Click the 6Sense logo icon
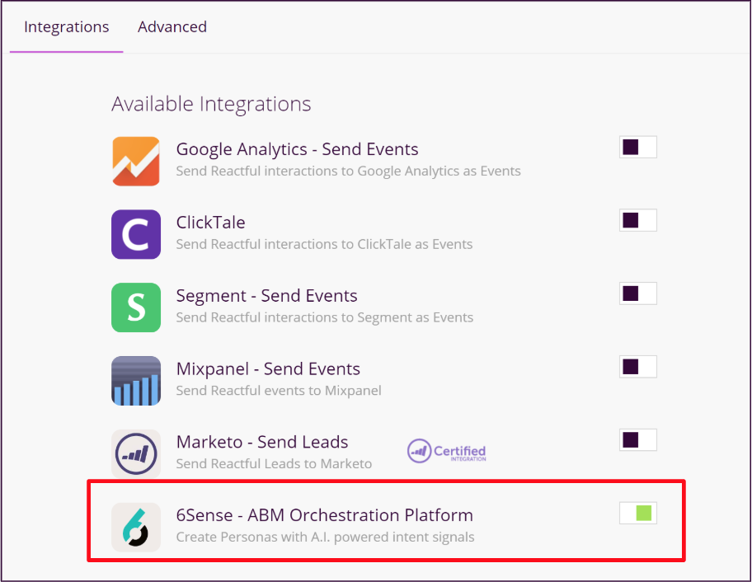 tap(136, 527)
